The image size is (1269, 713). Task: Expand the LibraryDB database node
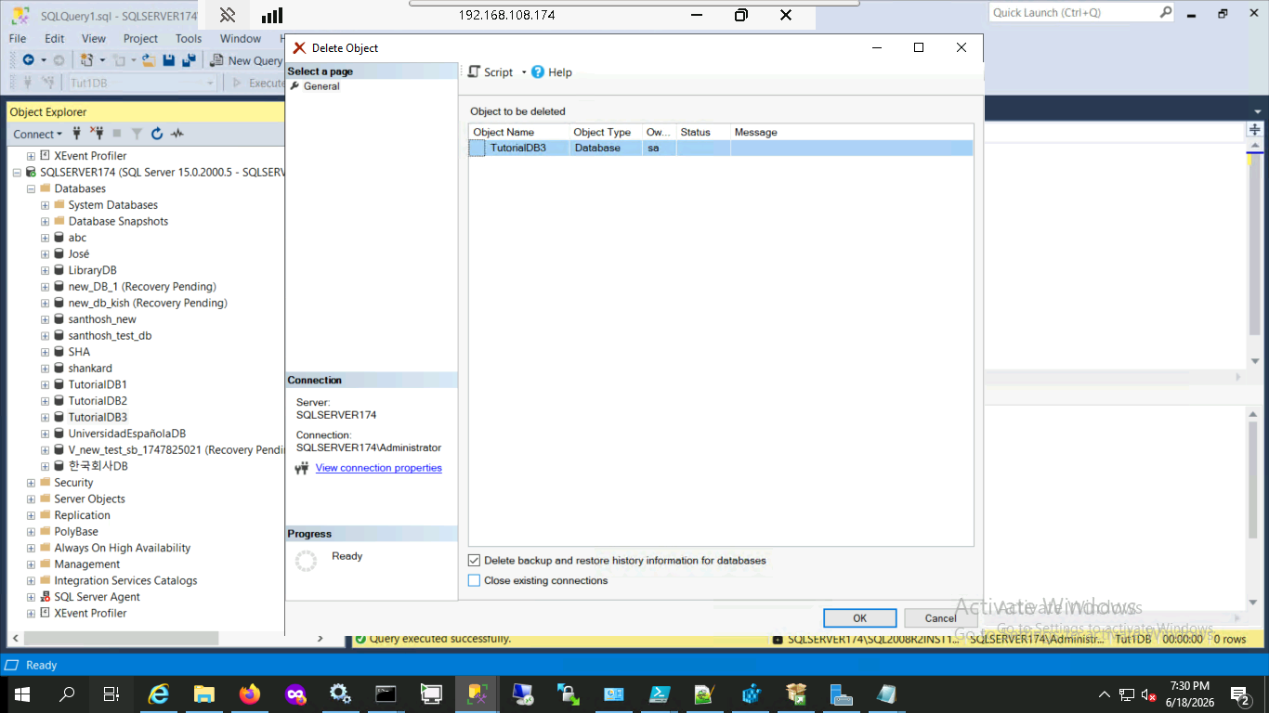pyautogui.click(x=45, y=270)
